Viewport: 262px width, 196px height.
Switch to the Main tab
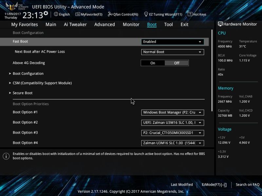(51, 24)
